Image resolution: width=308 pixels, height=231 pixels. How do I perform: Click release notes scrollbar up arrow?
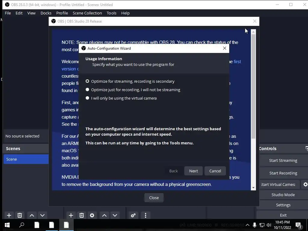253,32
